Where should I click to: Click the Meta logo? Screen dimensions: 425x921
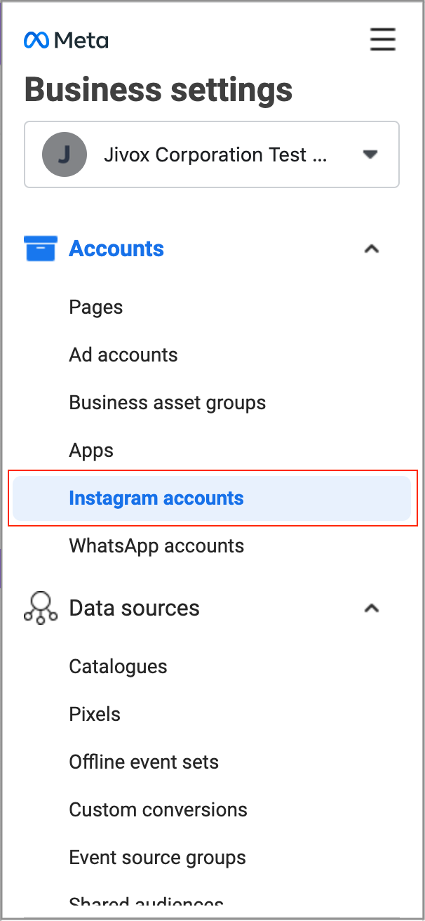tap(66, 41)
